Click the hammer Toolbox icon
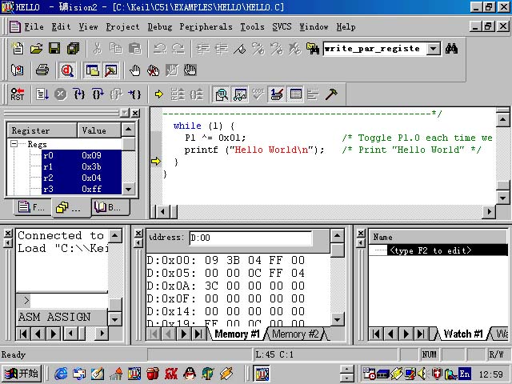Image resolution: width=512 pixels, height=384 pixels. tap(331, 94)
